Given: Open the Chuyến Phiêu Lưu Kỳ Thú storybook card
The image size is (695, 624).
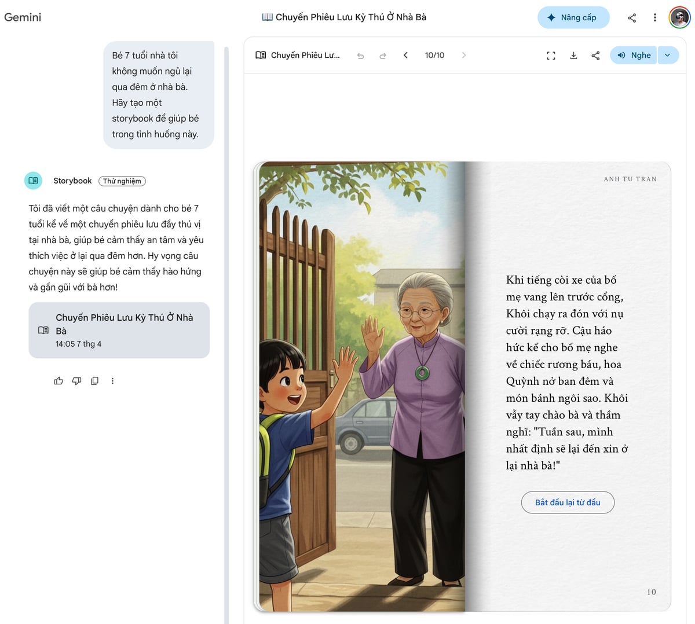Looking at the screenshot, I should tap(119, 330).
